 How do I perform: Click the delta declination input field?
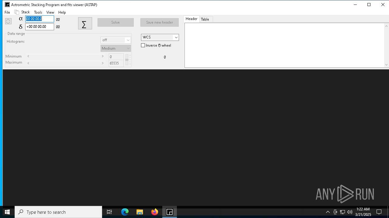40,27
